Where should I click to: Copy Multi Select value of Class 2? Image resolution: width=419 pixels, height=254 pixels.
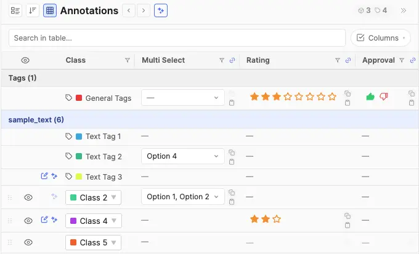tap(232, 192)
